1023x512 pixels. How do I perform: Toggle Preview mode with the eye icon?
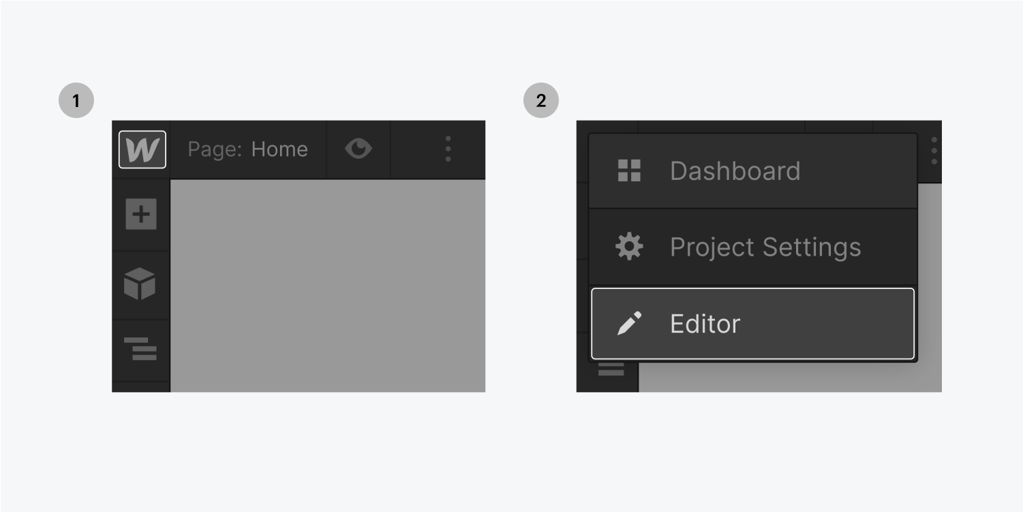click(359, 149)
